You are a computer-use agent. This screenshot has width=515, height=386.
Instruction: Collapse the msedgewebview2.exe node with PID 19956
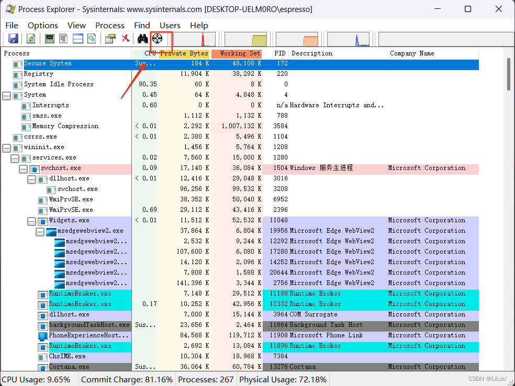tap(40, 232)
